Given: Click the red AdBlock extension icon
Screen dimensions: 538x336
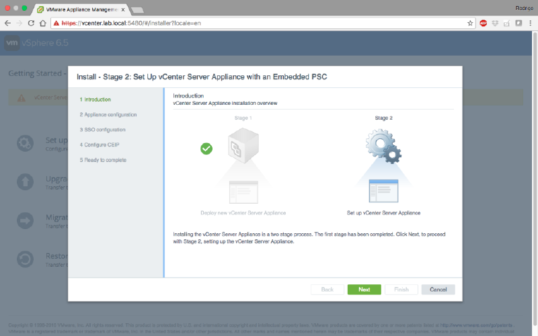Looking at the screenshot, I should 483,23.
